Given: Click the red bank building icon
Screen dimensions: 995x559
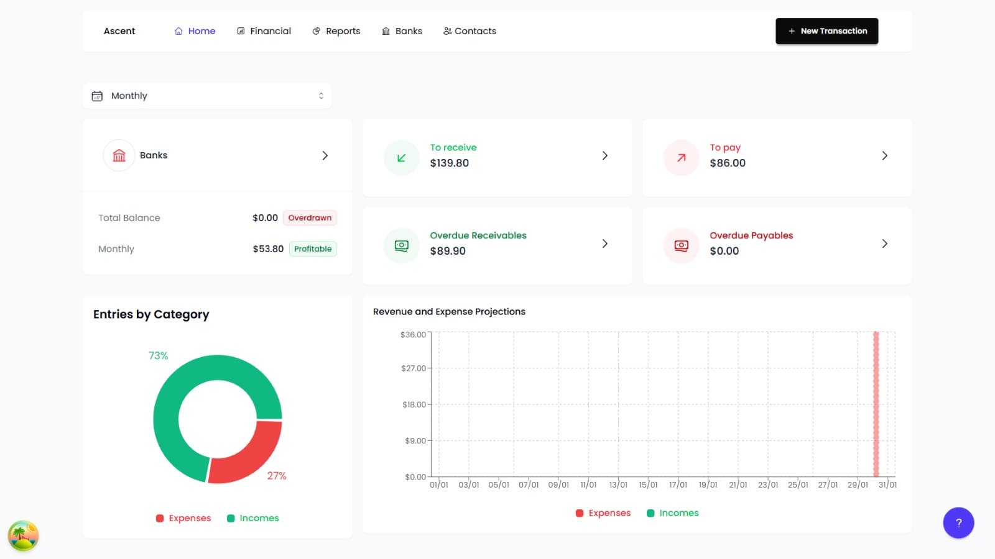Looking at the screenshot, I should point(119,155).
